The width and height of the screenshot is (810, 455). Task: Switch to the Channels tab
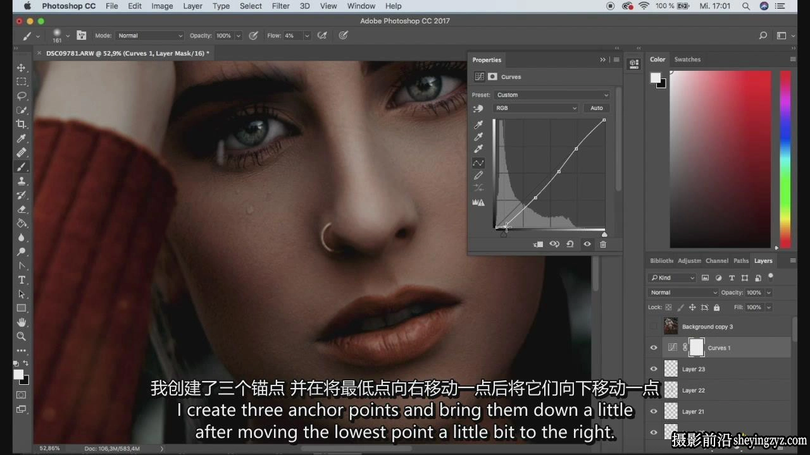pyautogui.click(x=717, y=260)
